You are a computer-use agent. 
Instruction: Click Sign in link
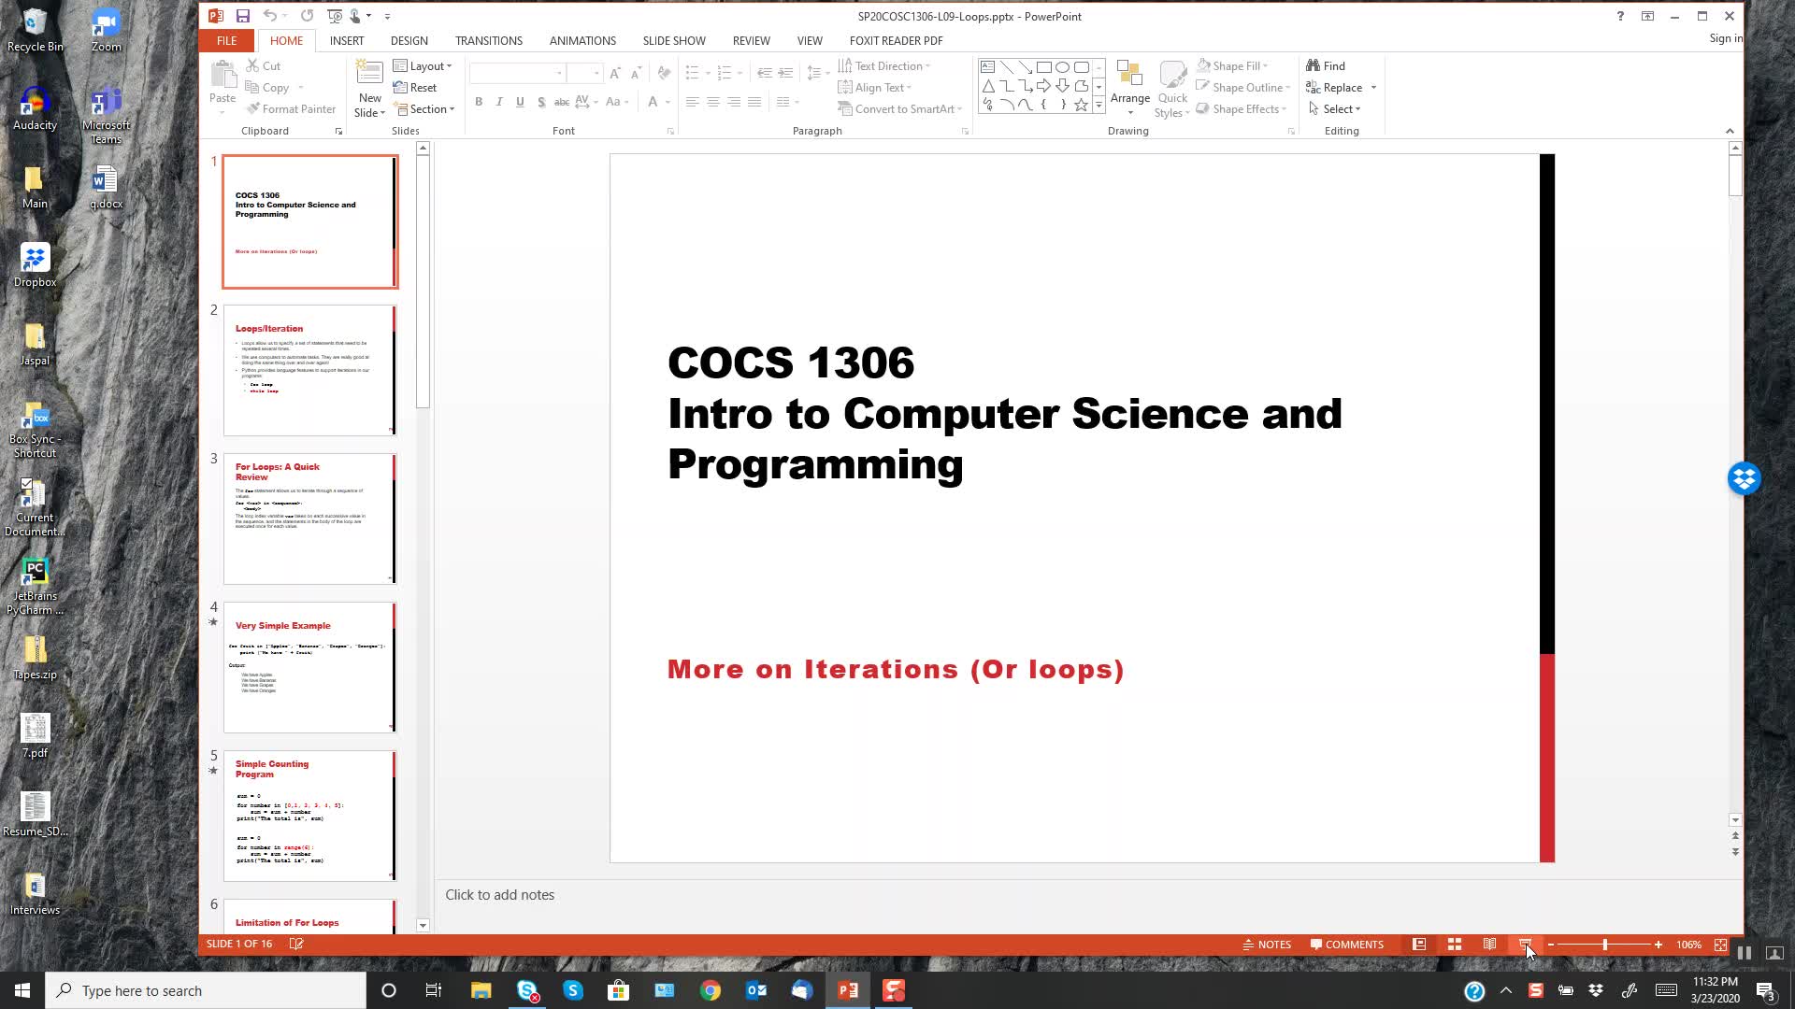(x=1725, y=38)
